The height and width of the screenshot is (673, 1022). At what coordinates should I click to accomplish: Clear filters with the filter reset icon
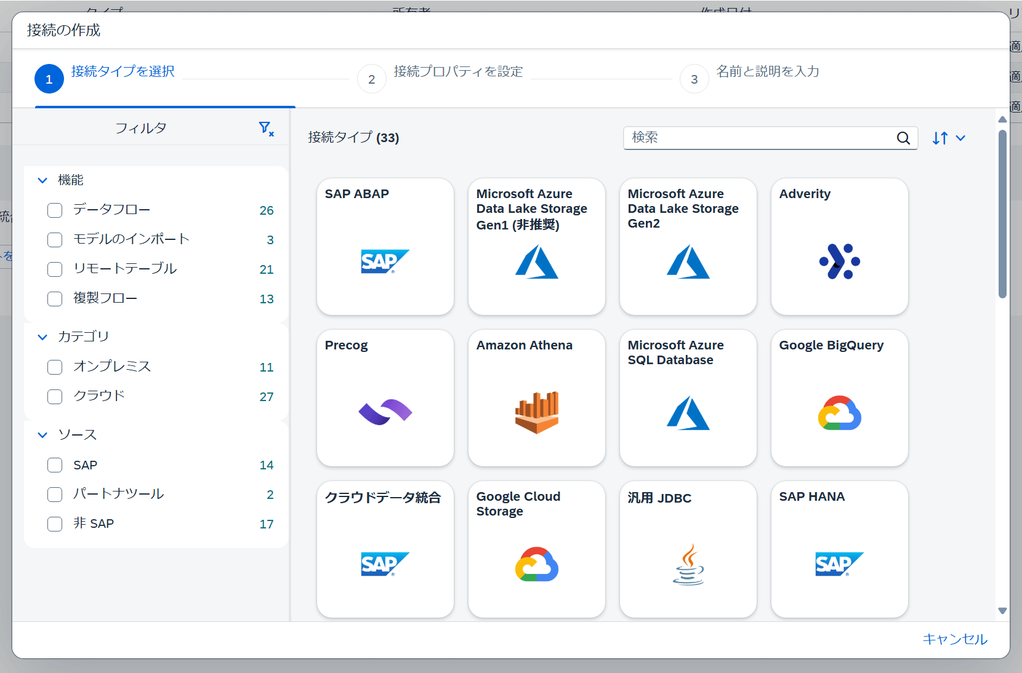pos(266,129)
